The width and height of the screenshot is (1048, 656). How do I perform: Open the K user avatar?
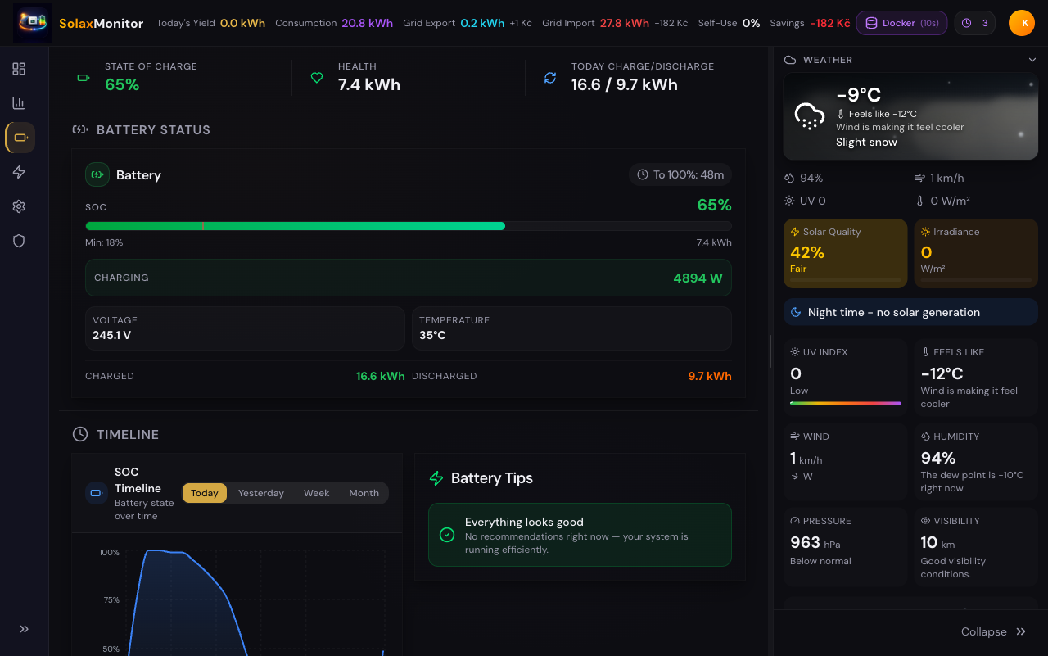click(1022, 23)
